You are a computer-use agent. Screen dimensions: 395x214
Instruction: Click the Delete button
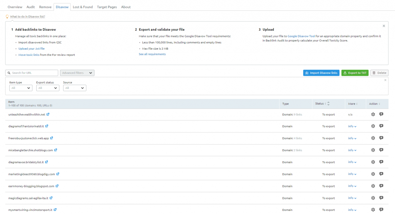(x=379, y=73)
